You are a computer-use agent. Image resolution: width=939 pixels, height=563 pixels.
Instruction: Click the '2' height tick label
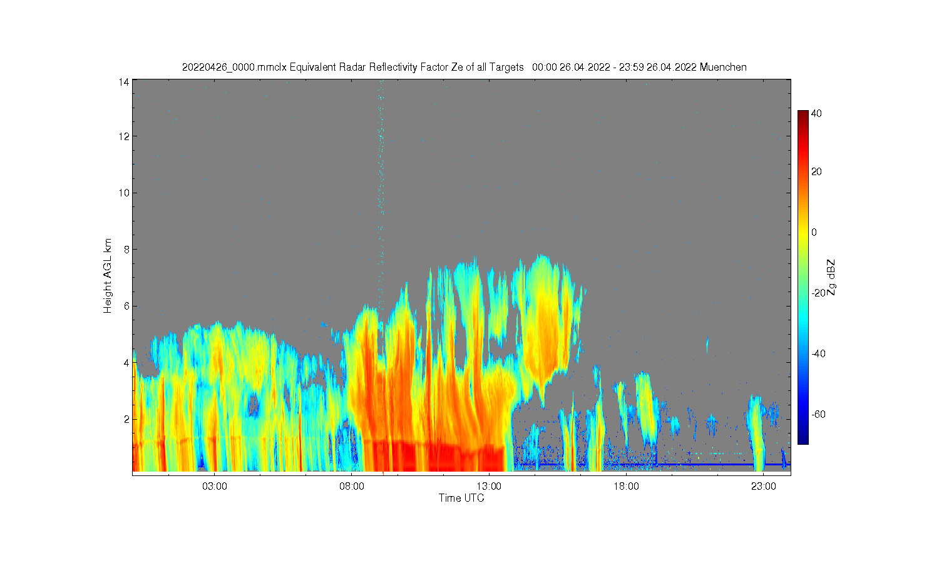pos(127,419)
